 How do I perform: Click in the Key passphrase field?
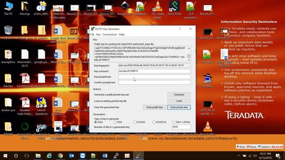(155, 77)
